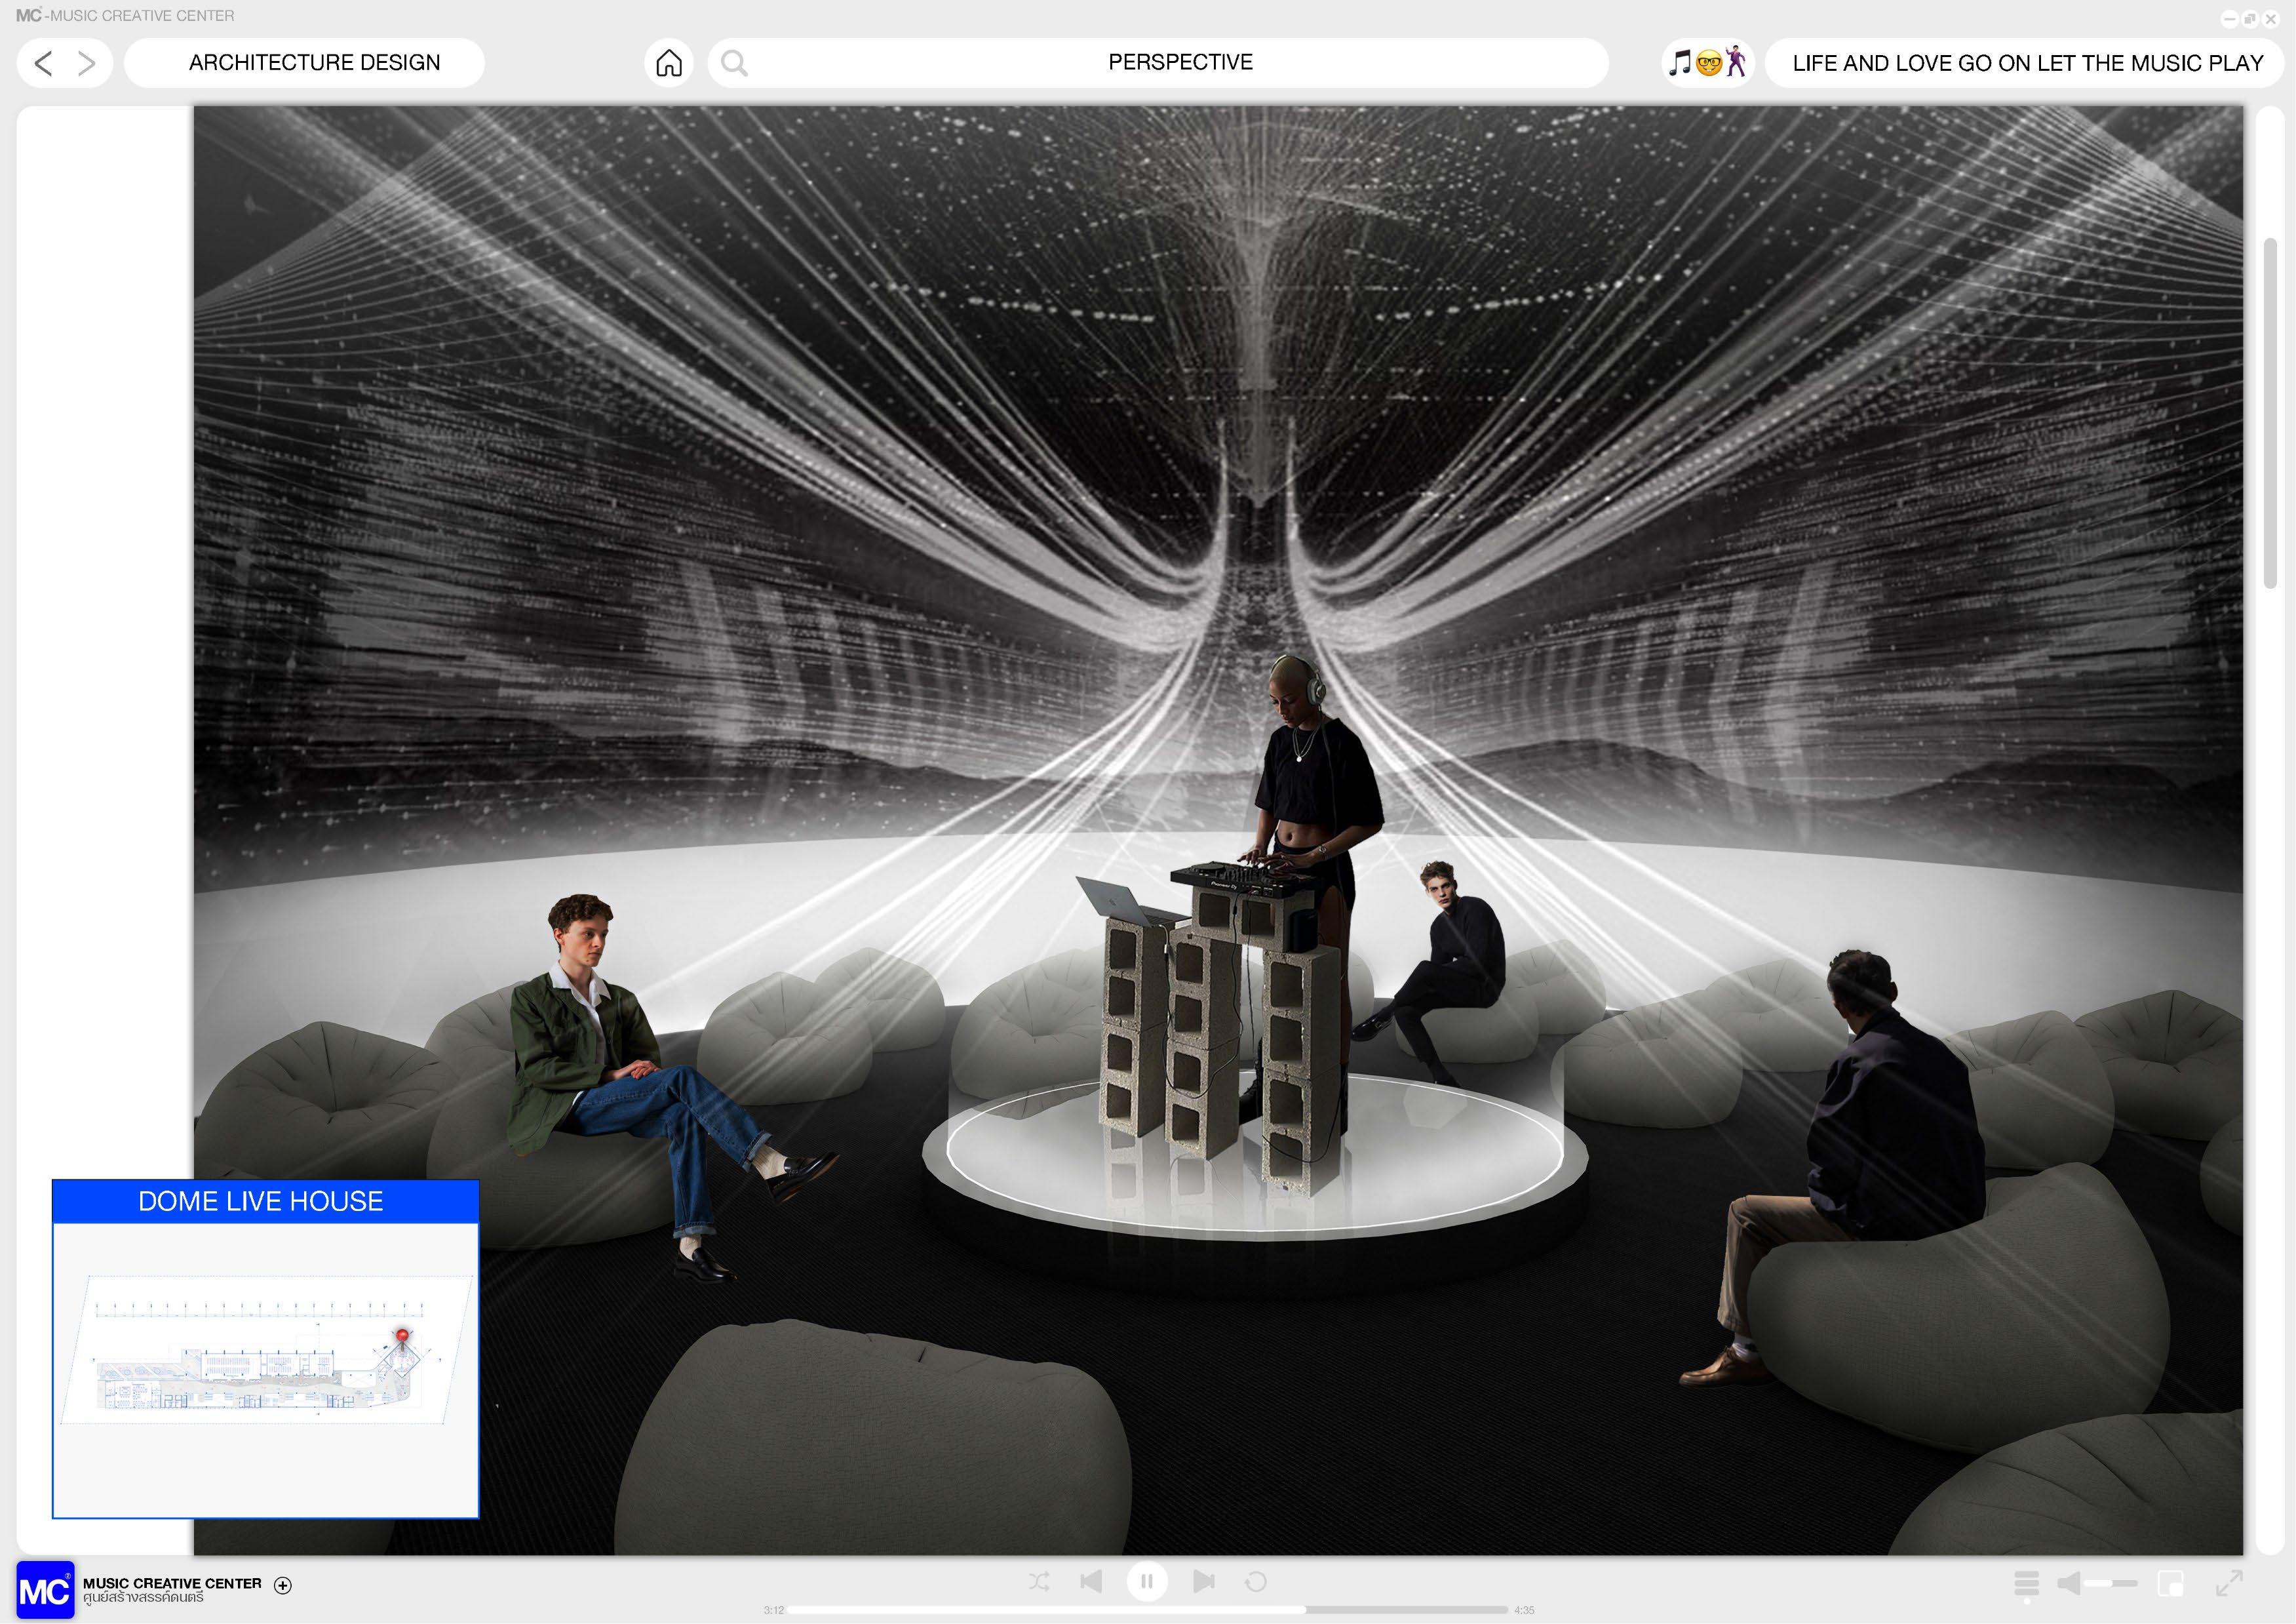Viewport: 2296px width, 1624px height.
Task: Go to the previous track
Action: (x=1091, y=1581)
